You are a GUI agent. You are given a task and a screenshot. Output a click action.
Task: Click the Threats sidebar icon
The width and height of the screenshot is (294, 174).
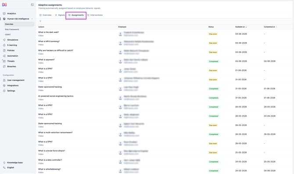4,61
